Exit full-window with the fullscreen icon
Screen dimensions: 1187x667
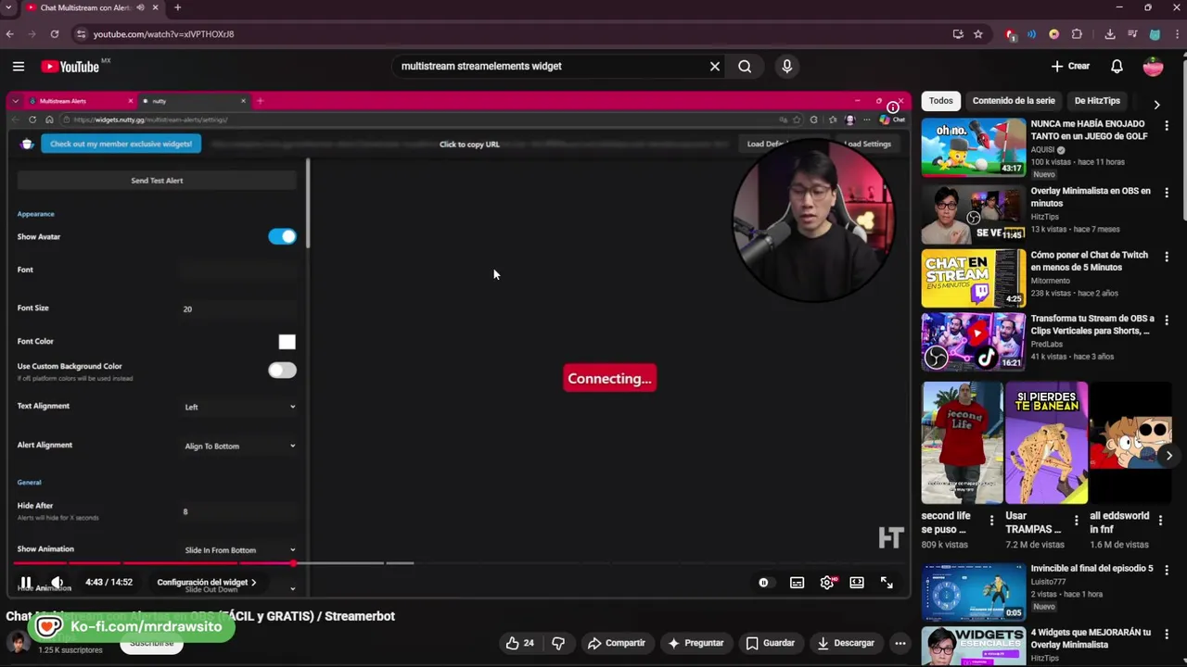click(887, 583)
